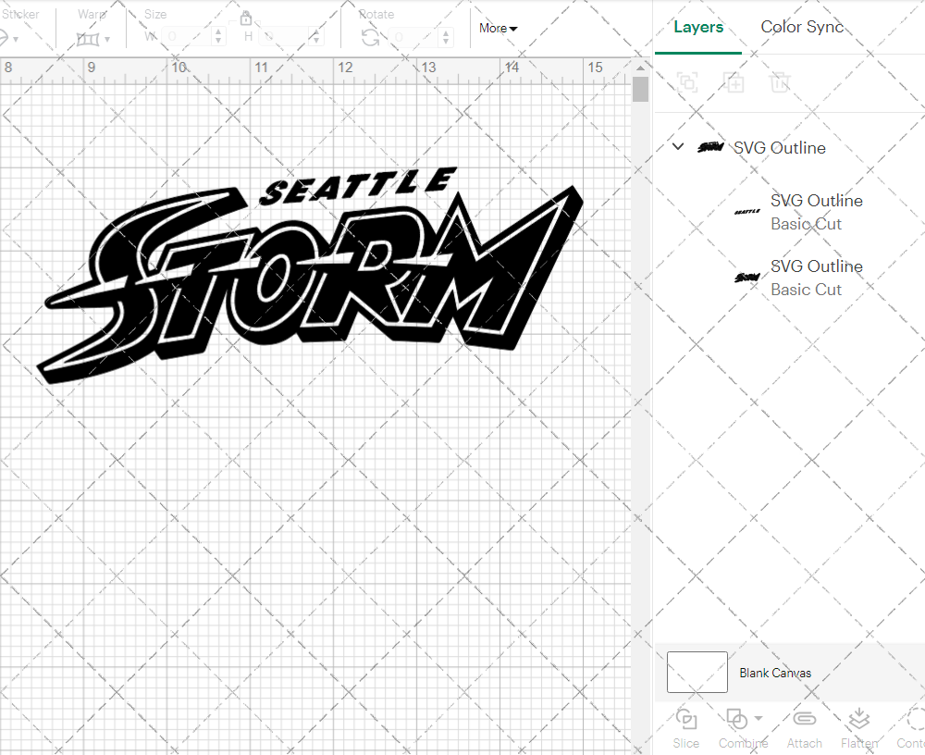Click the Group icon in the Layers panel

click(687, 82)
